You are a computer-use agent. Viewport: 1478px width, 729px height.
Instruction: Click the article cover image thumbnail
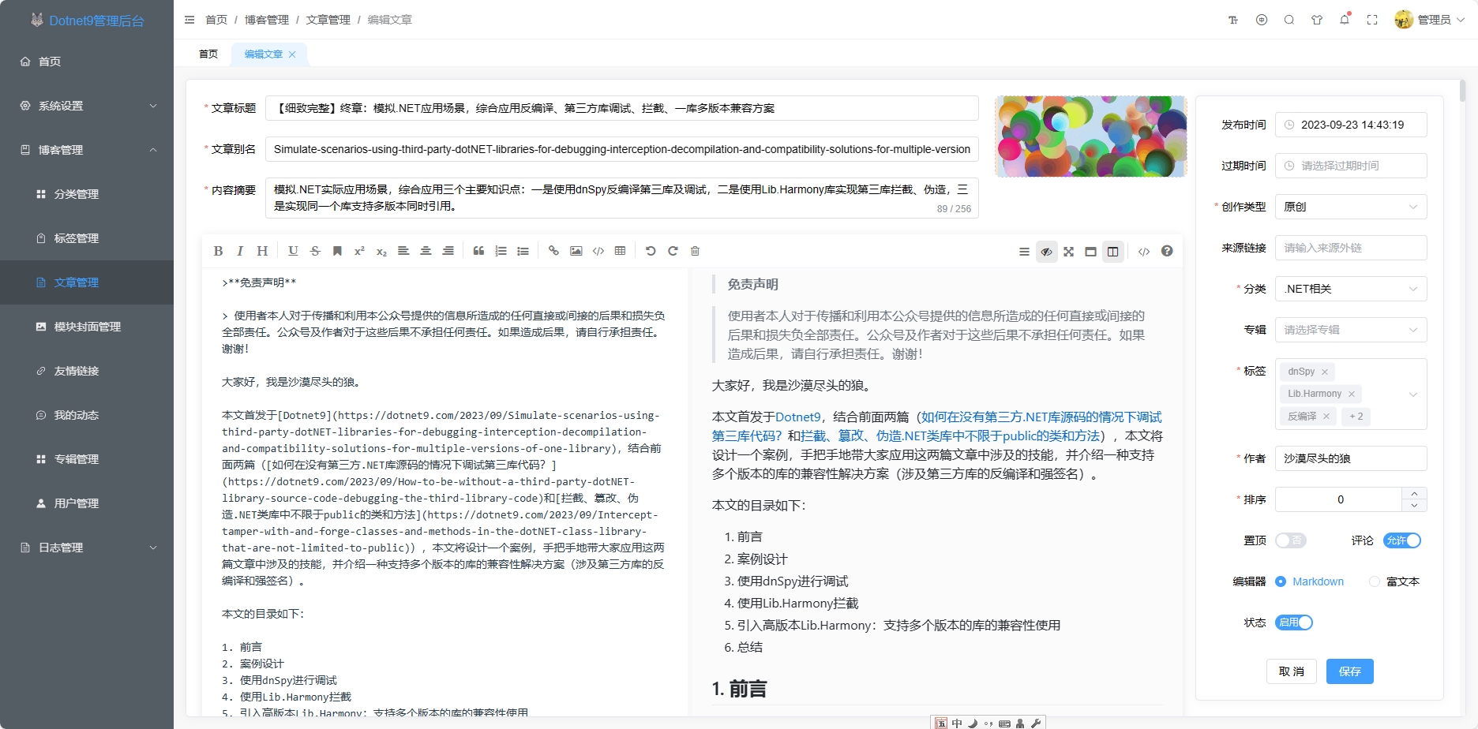[x=1090, y=136]
